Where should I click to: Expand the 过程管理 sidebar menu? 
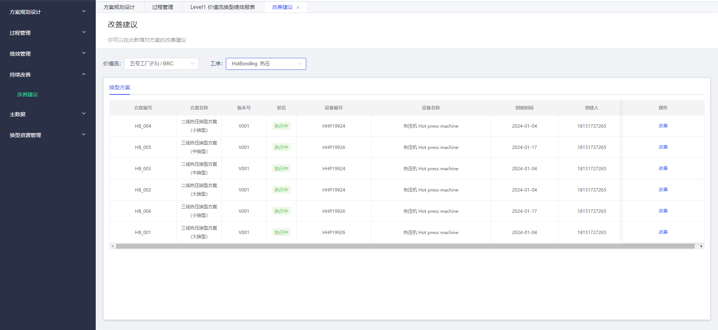48,33
